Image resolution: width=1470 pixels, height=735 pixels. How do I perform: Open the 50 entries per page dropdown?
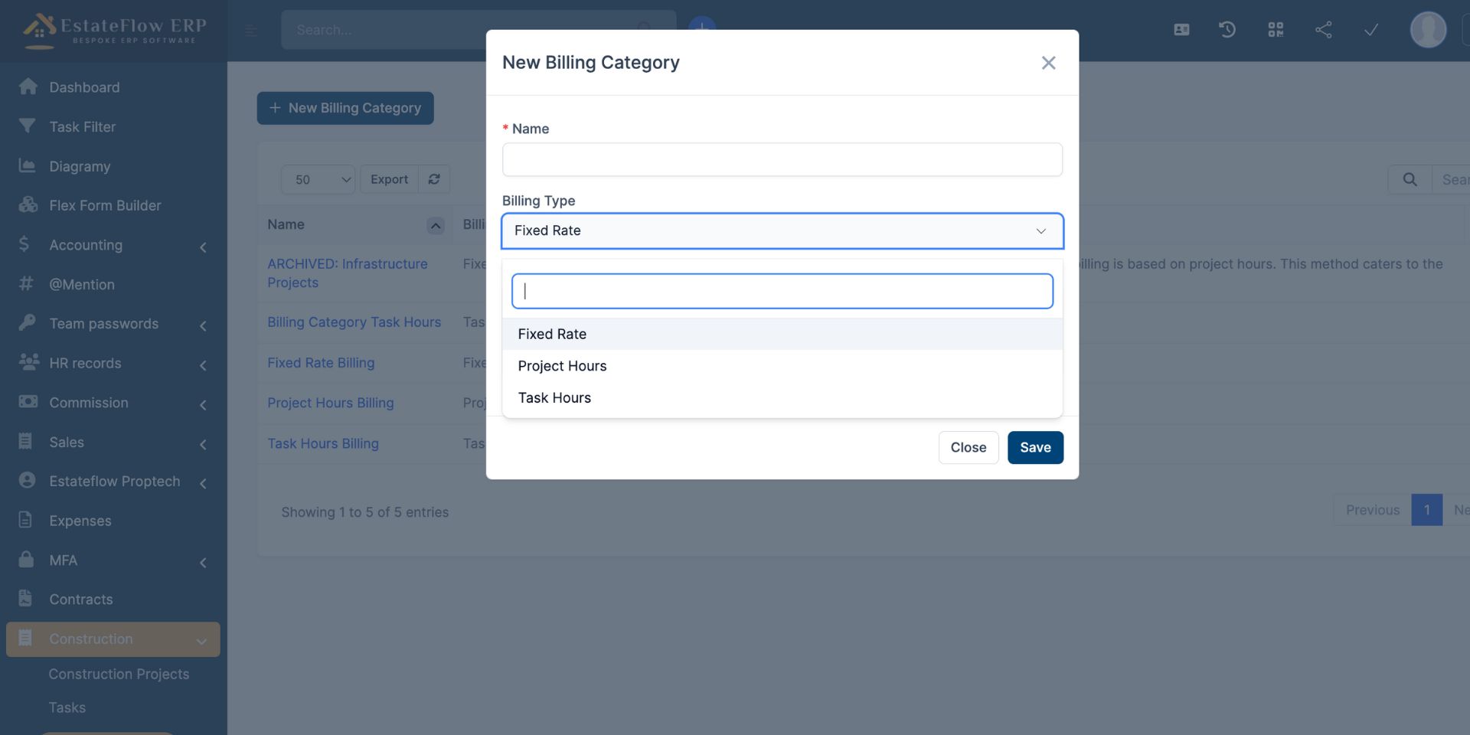tap(318, 179)
